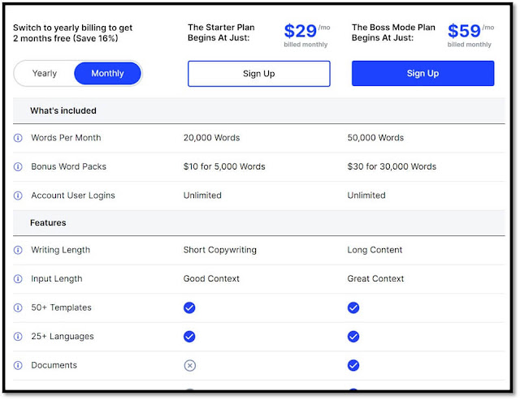The image size is (520, 400).
Task: Click info icon next to Documents
Action: (x=18, y=365)
